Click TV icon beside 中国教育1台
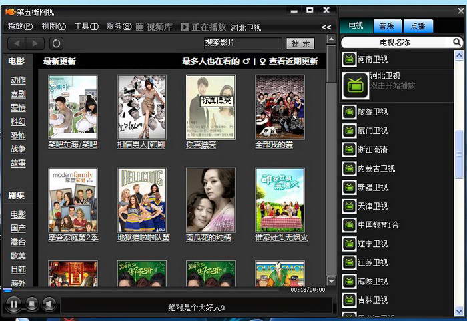The width and height of the screenshot is (467, 321). point(349,225)
